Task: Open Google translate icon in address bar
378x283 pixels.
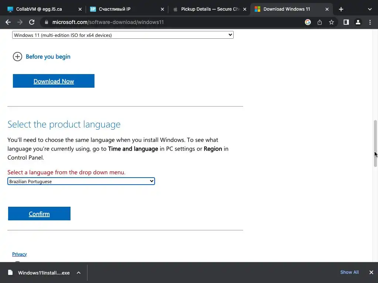Action: pyautogui.click(x=307, y=22)
